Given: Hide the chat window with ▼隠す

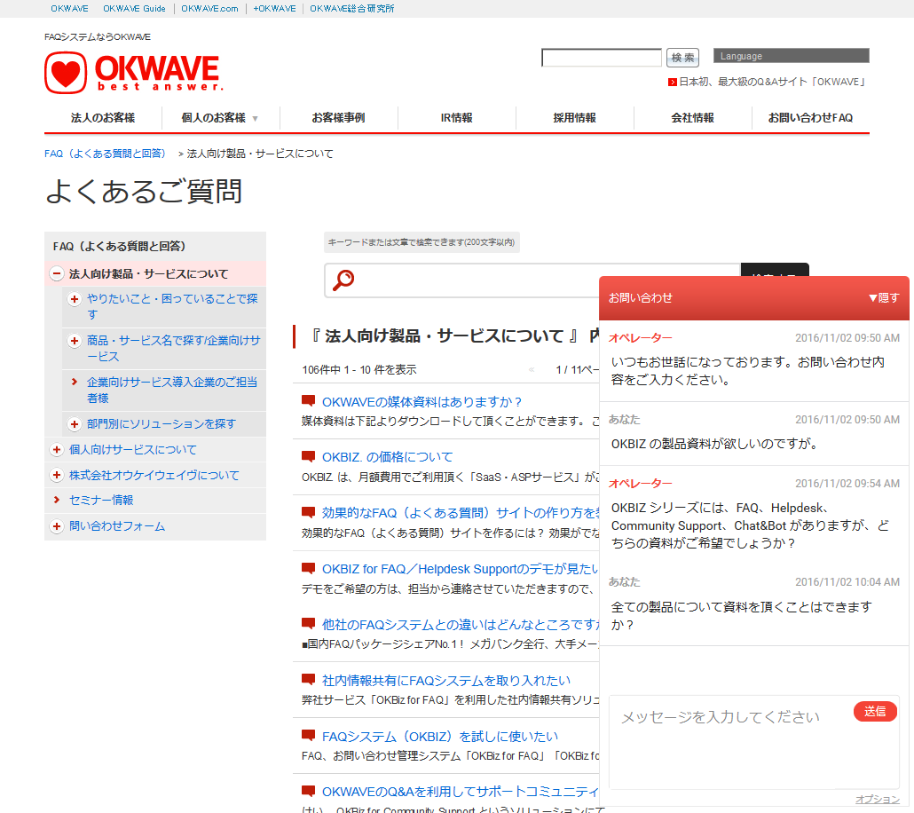Looking at the screenshot, I should click(x=883, y=298).
